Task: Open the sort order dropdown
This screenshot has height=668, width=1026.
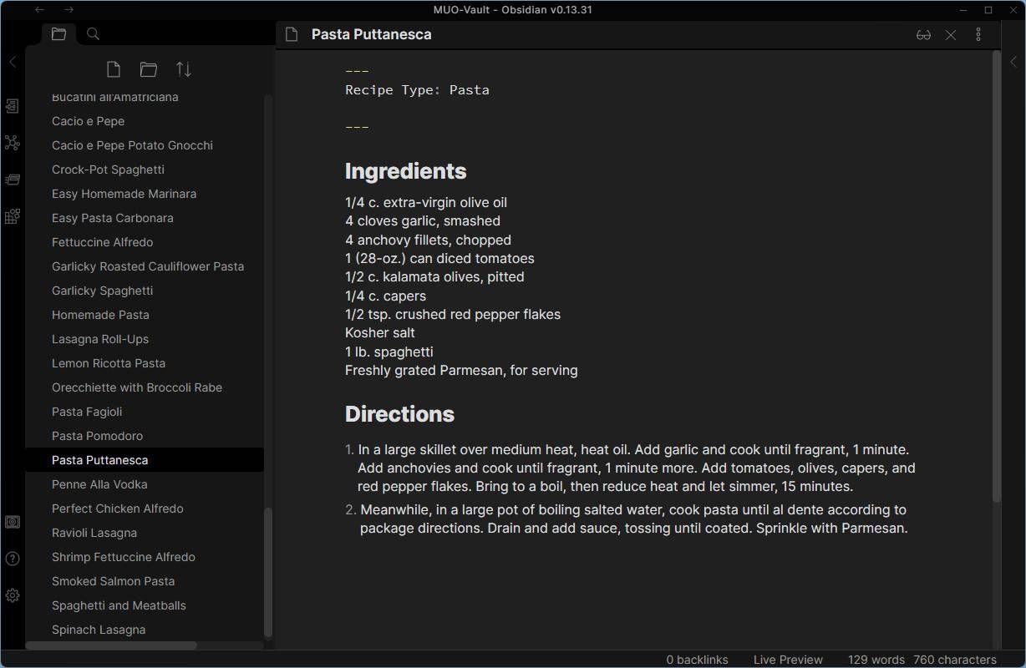Action: (x=184, y=69)
